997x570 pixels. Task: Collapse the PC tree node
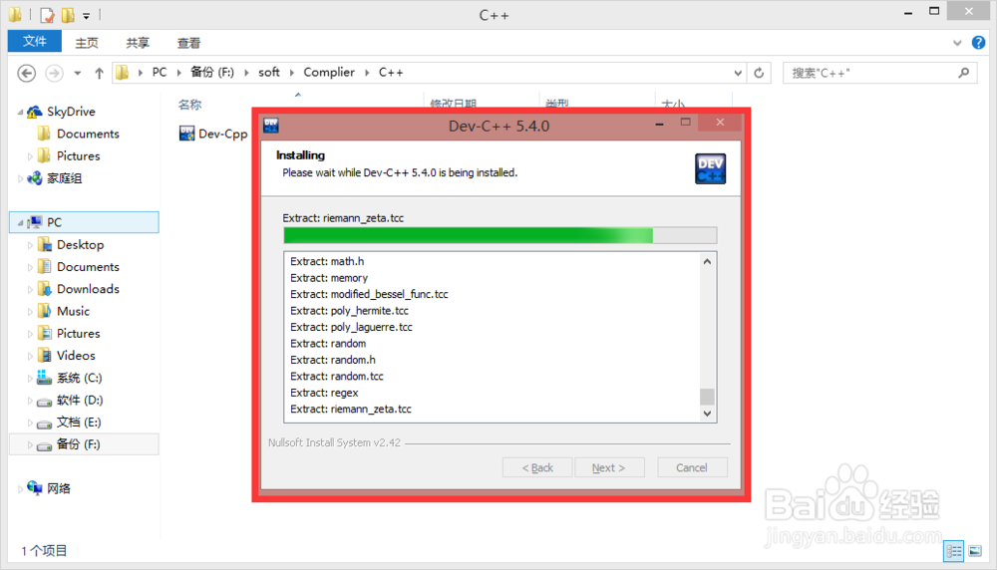[20, 222]
